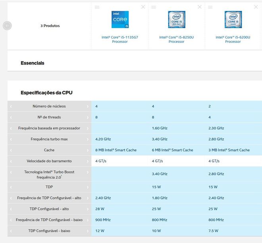The width and height of the screenshot is (262, 243).
Task: Click the 6 MB Intel Smart Cache cell
Action: coord(172,150)
